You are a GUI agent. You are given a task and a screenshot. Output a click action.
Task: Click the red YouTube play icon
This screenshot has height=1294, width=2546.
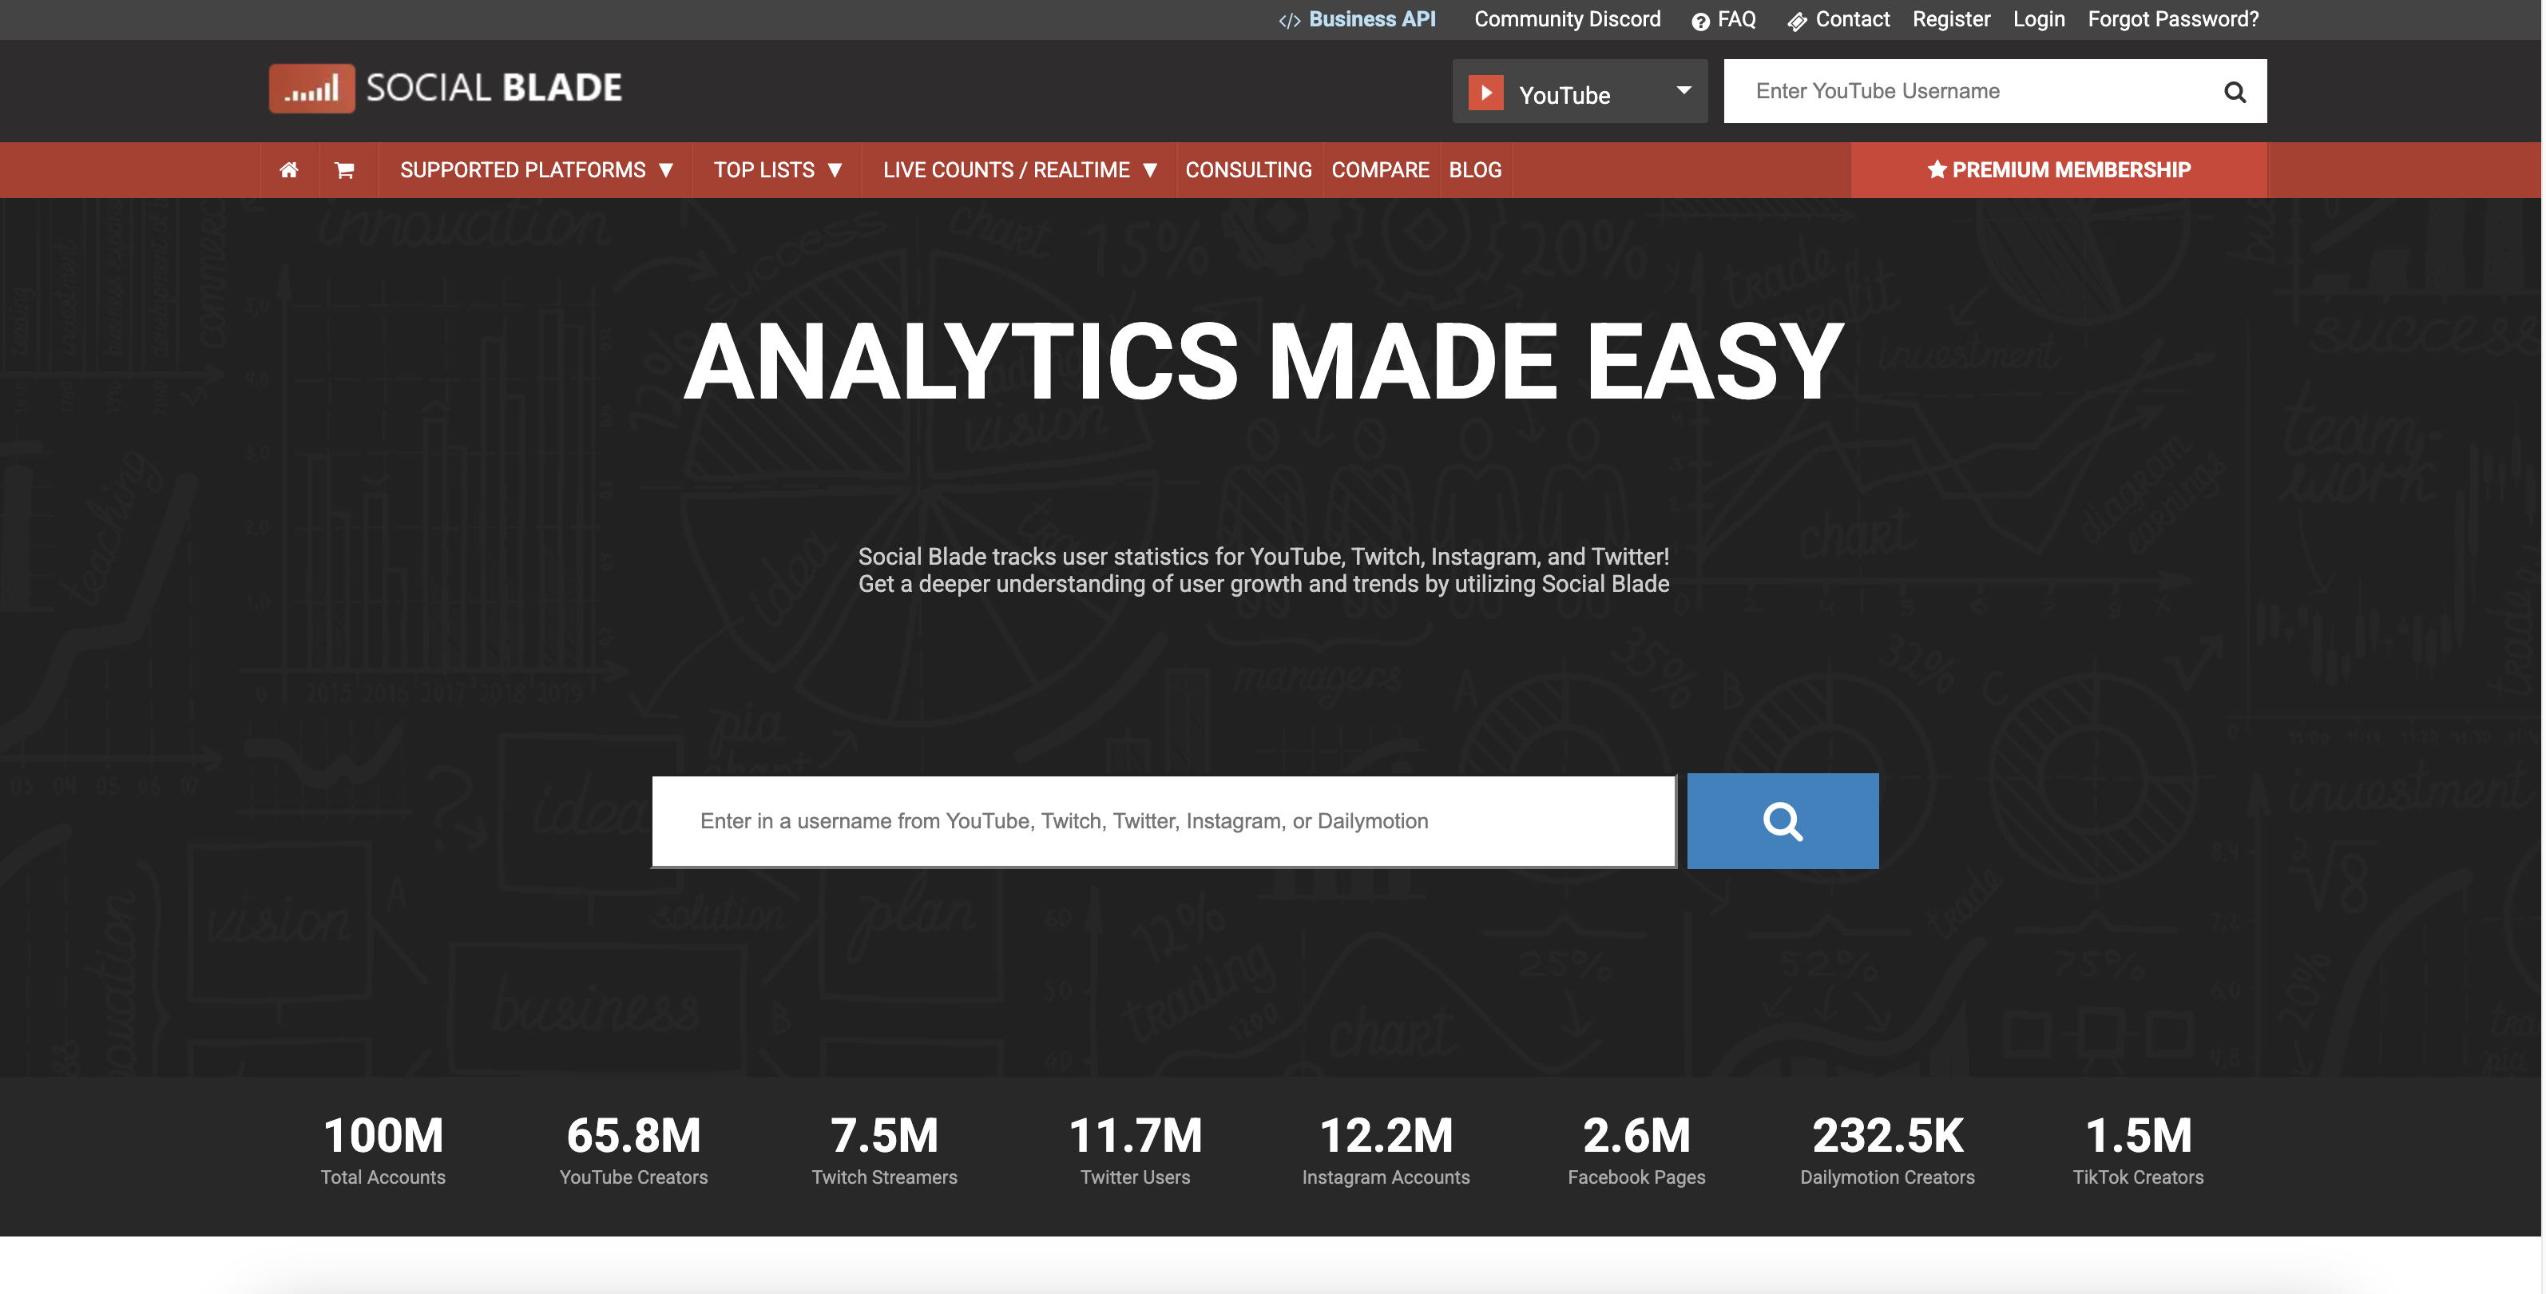pyautogui.click(x=1485, y=93)
